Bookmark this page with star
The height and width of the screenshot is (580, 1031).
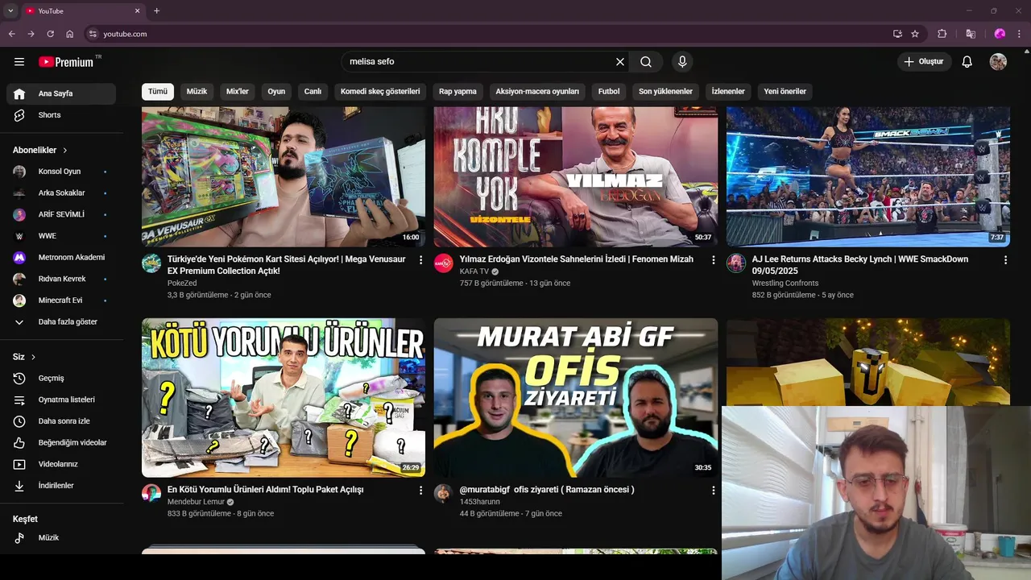coord(915,34)
